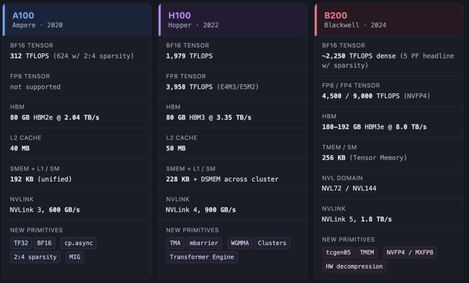Select the TMA primitive chip
Image resolution: width=469 pixels, height=283 pixels.
[x=175, y=243]
